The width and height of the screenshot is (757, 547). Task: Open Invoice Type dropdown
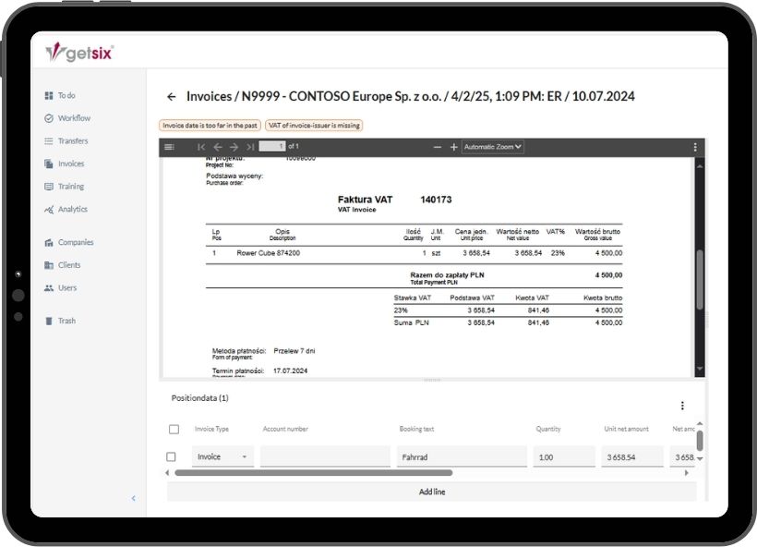point(222,456)
